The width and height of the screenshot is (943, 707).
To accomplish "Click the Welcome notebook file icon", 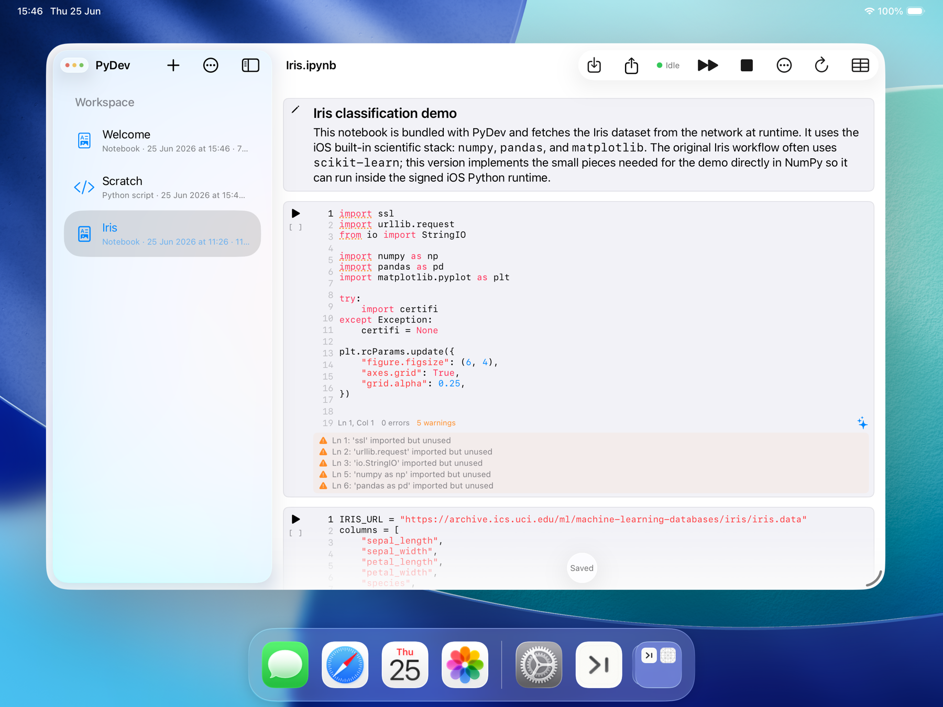I will pos(84,141).
